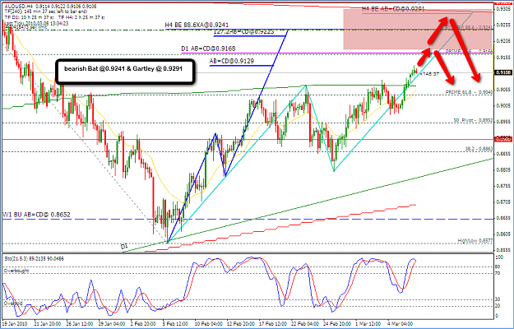Click the '2 Feb 20:00' time axis label
This screenshot has width=514, height=329.
141,324
